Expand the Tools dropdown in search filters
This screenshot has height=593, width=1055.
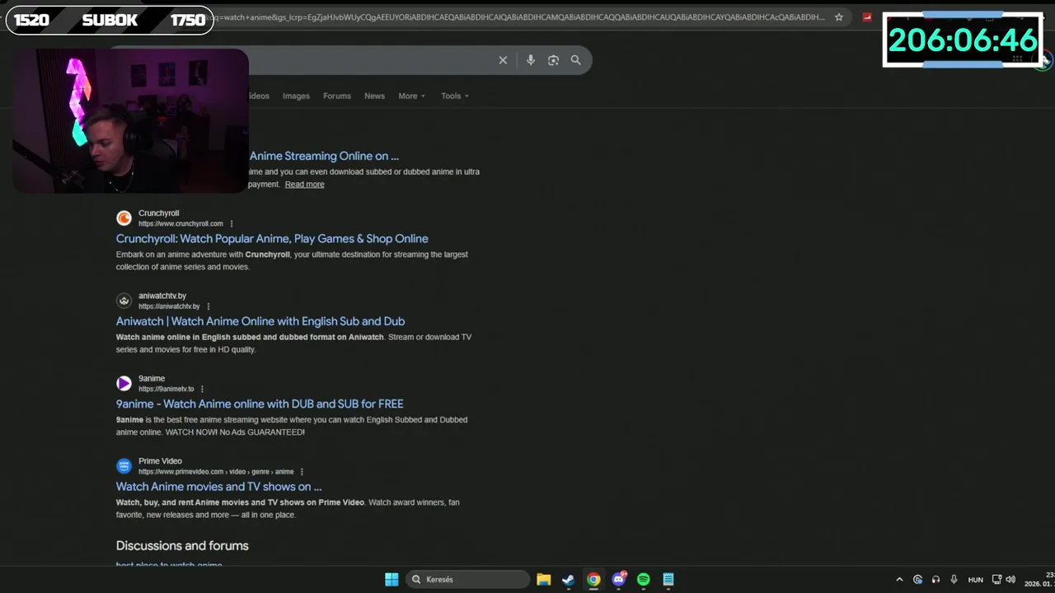[x=454, y=96]
